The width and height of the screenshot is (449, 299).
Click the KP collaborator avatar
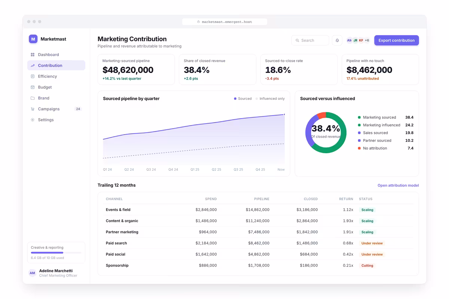361,40
